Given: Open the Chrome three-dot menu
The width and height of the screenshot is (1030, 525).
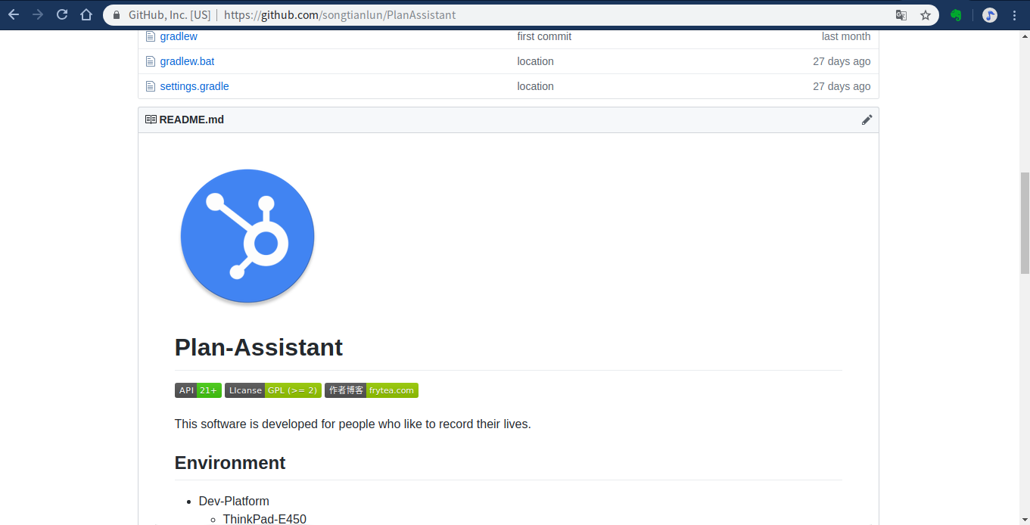Looking at the screenshot, I should click(x=1015, y=15).
